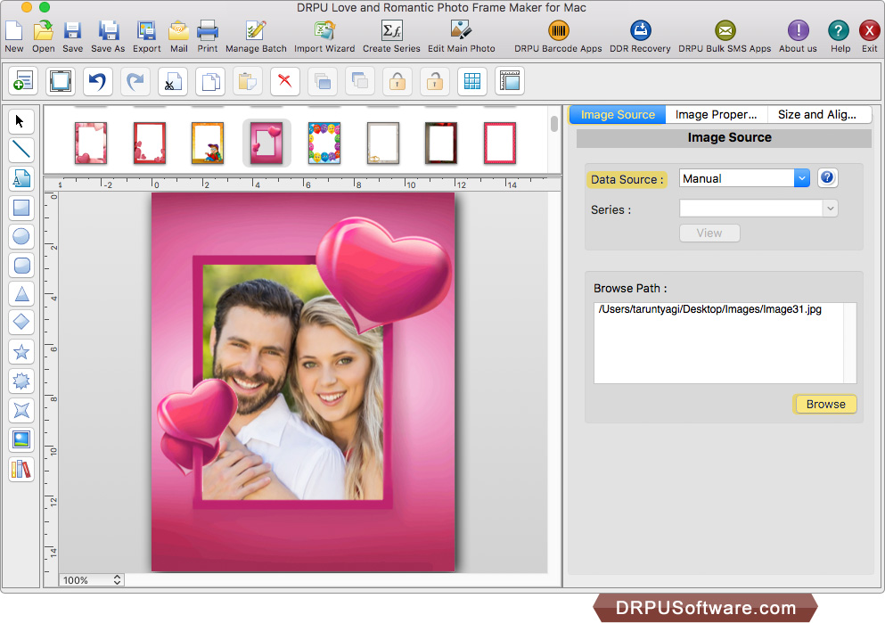Open the Series dropdown

(758, 209)
